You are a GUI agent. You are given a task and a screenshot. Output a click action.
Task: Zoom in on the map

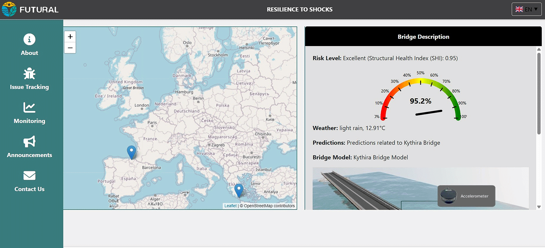tap(70, 37)
